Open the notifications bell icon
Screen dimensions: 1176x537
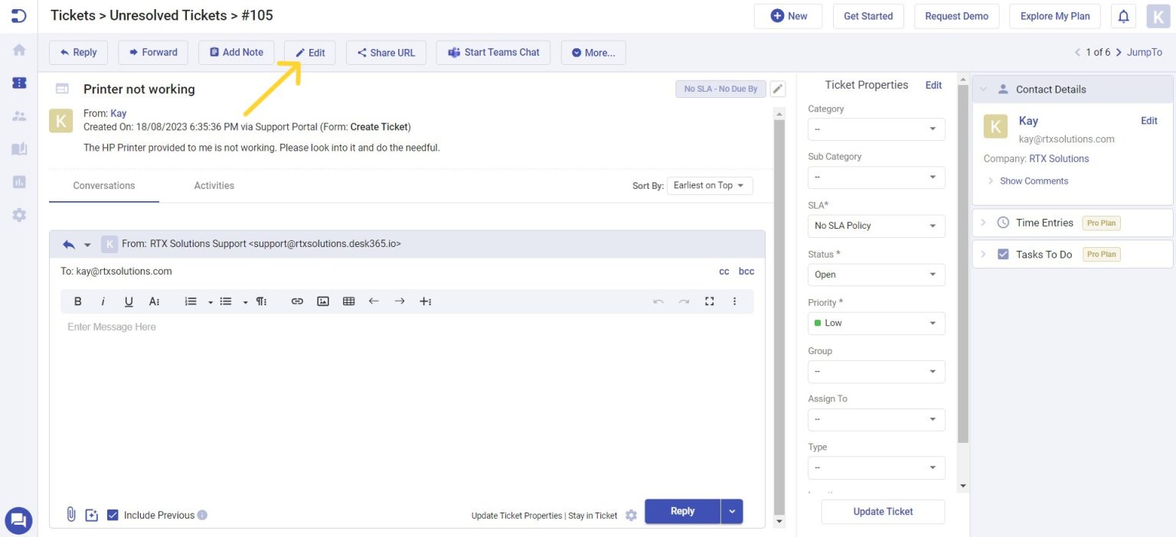(x=1123, y=15)
